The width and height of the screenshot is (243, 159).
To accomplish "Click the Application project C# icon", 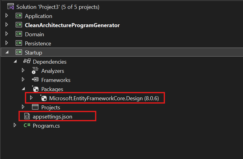I will (x=19, y=16).
